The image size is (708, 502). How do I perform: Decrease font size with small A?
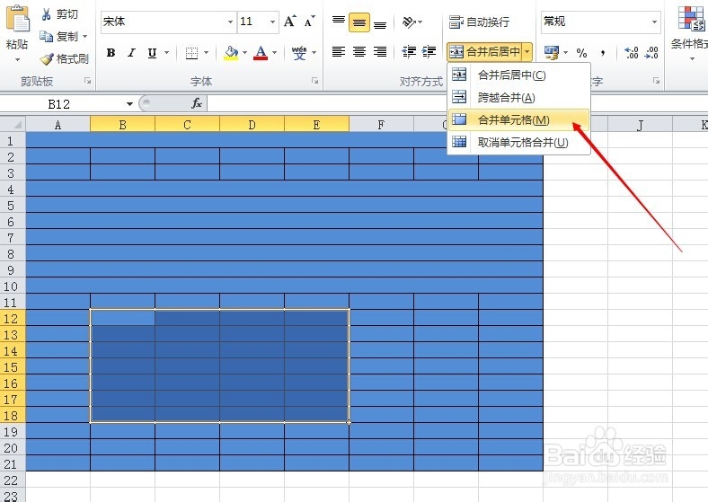[310, 22]
